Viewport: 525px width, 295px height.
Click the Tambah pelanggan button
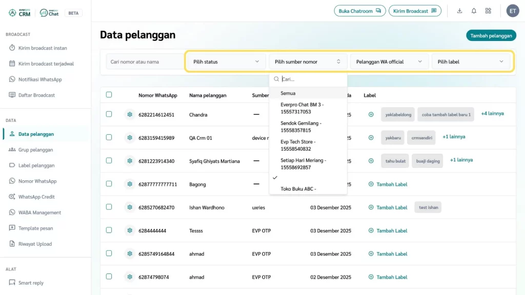click(x=491, y=35)
